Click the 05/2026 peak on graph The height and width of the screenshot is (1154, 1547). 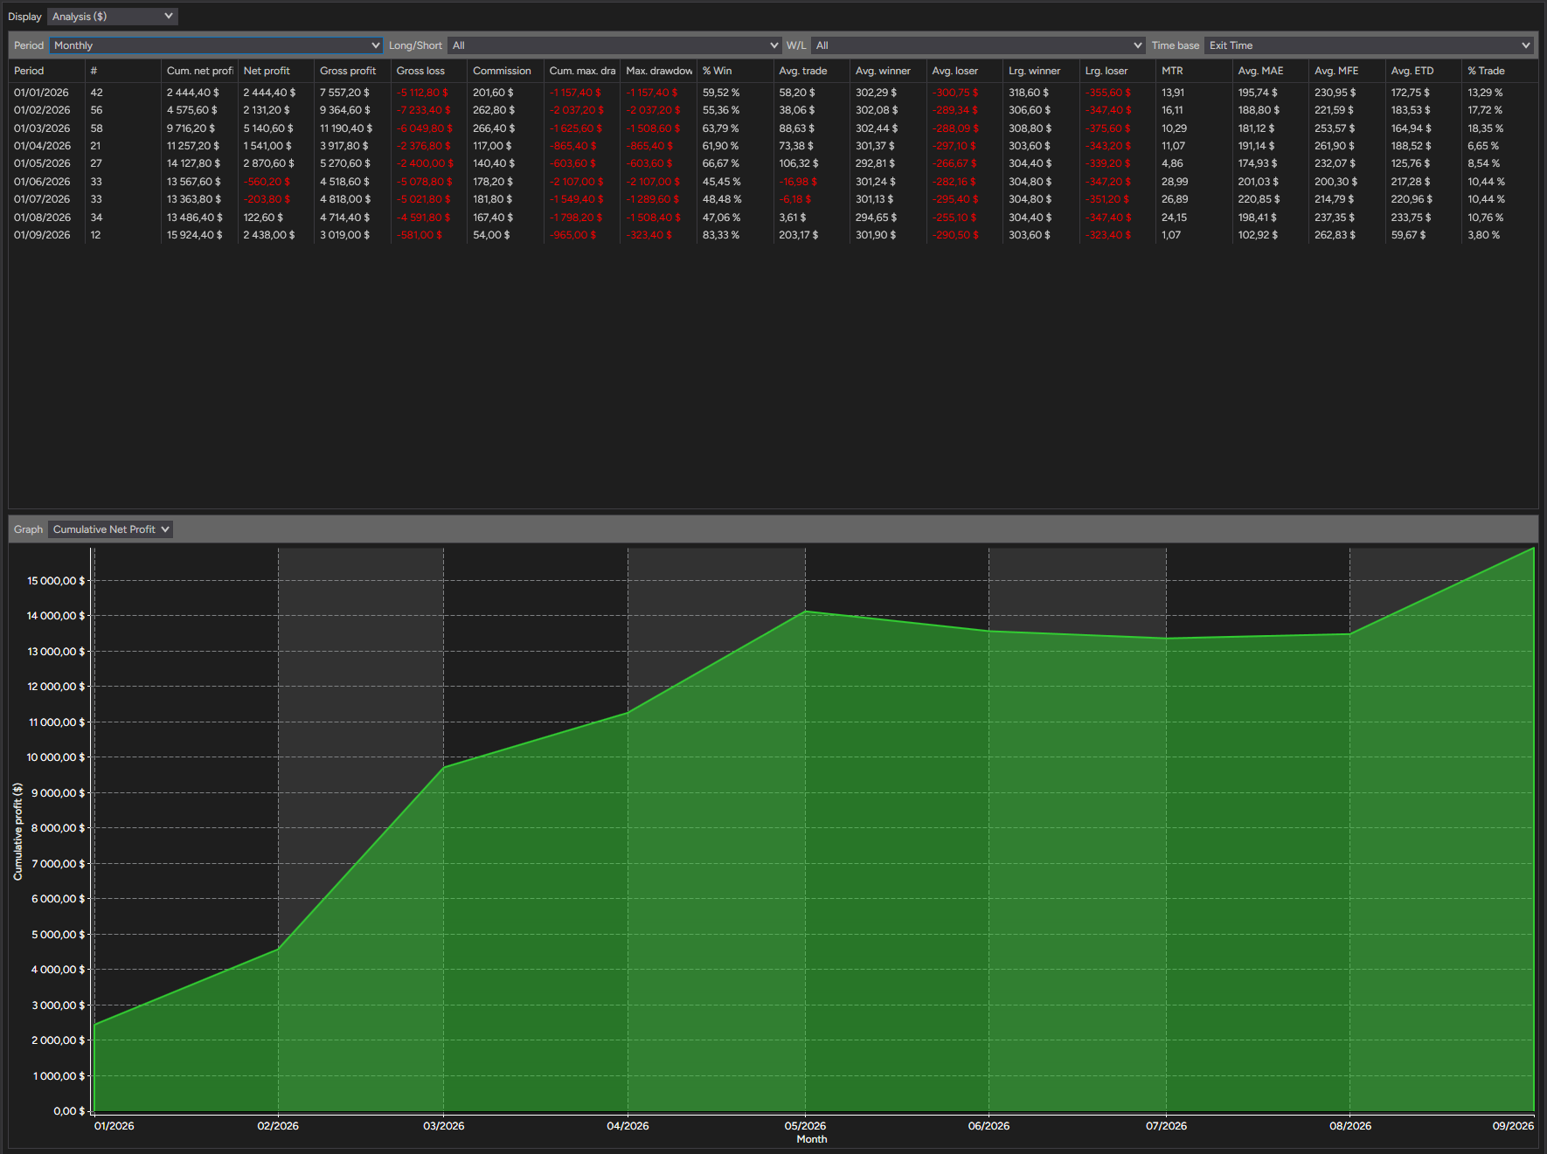point(805,612)
